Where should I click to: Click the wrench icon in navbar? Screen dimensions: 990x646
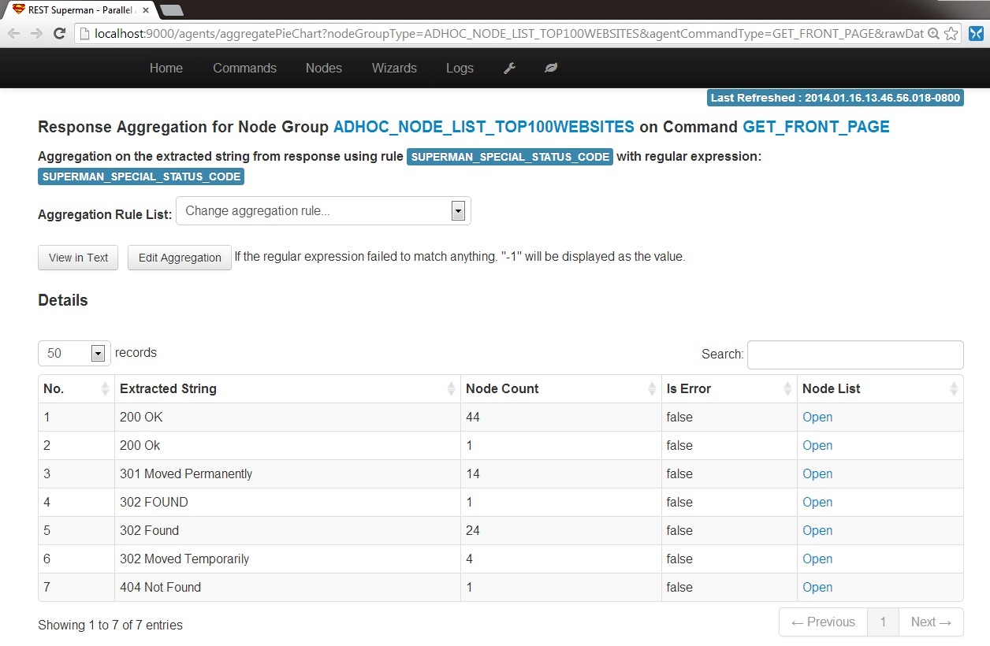pos(509,68)
